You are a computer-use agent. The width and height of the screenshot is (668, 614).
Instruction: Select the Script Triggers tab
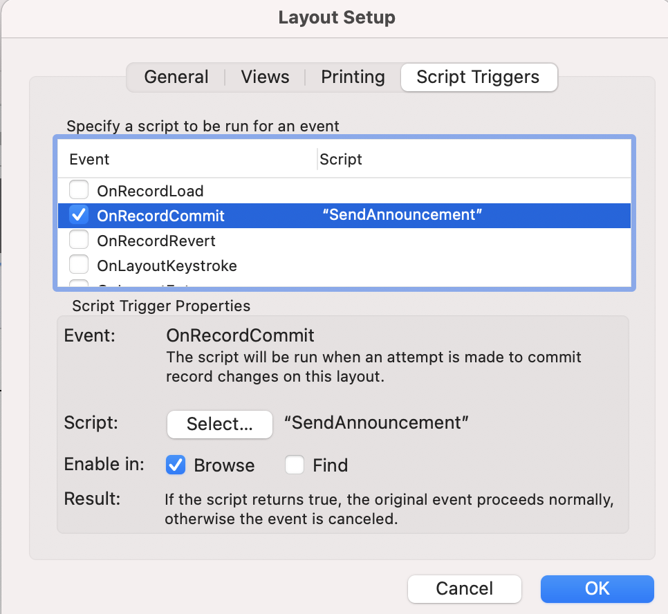(479, 77)
